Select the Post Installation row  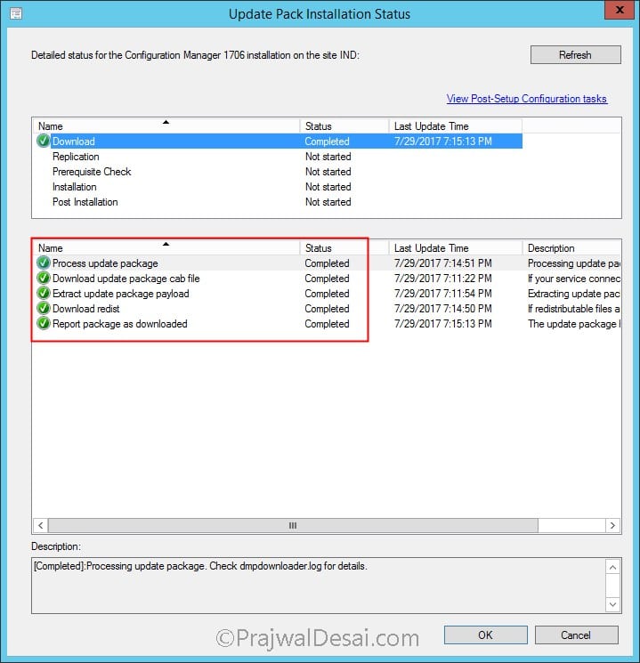(279, 202)
